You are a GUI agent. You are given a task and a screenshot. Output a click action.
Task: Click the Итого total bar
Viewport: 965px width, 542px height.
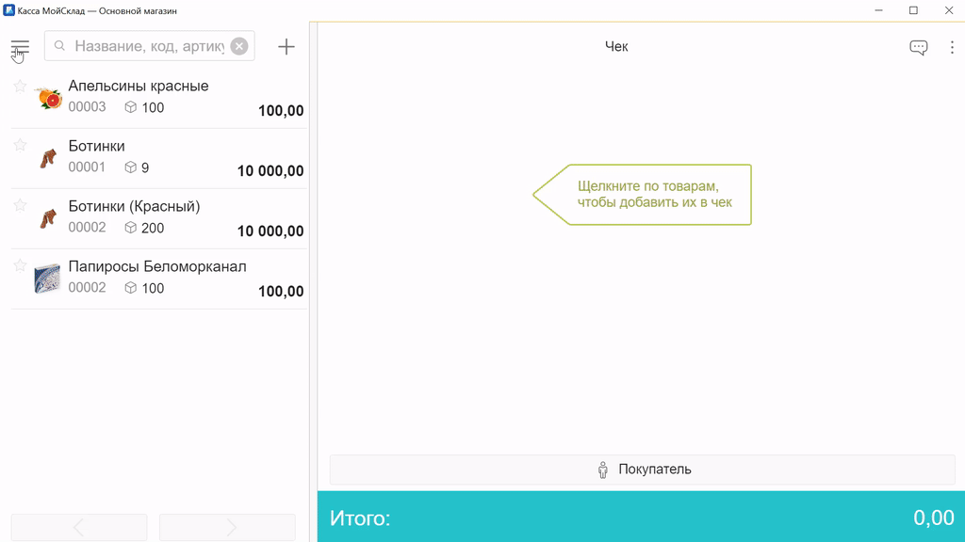coord(641,517)
